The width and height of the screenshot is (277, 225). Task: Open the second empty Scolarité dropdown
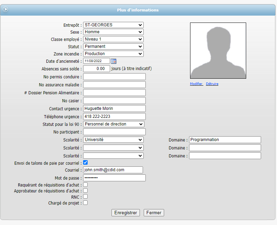(x=114, y=148)
